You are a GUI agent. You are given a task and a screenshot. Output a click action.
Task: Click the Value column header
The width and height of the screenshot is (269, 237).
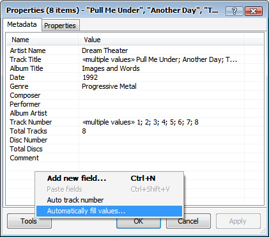tap(161, 40)
